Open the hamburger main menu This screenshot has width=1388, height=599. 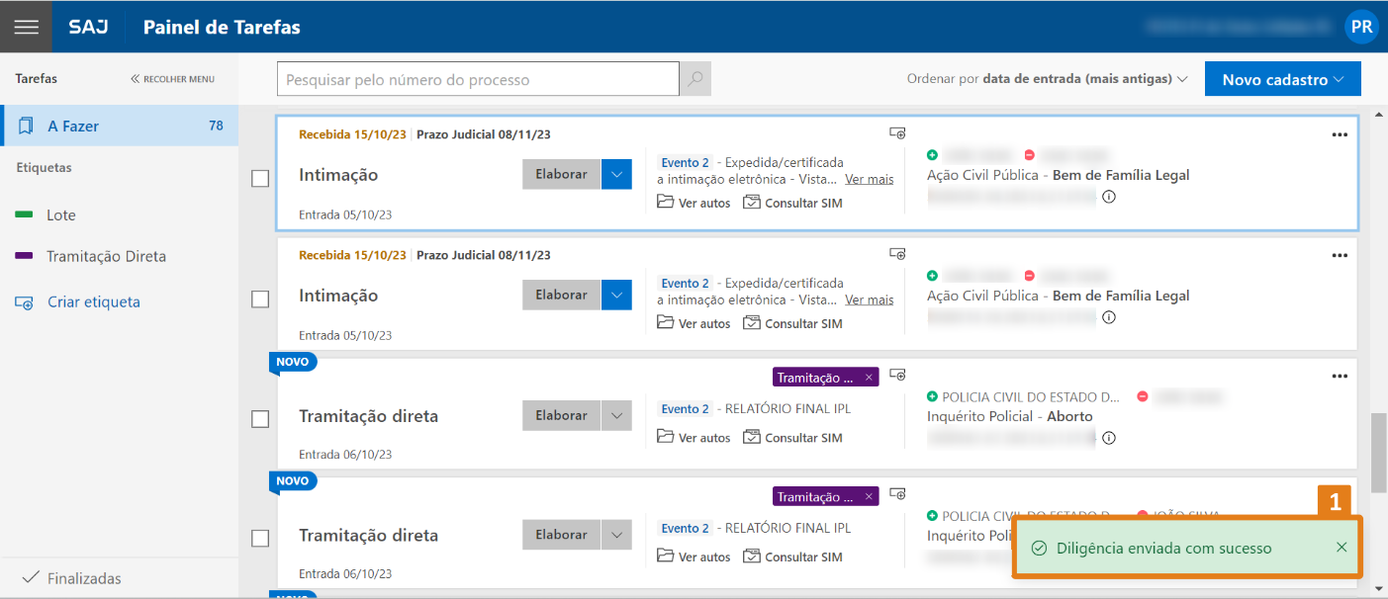click(26, 27)
